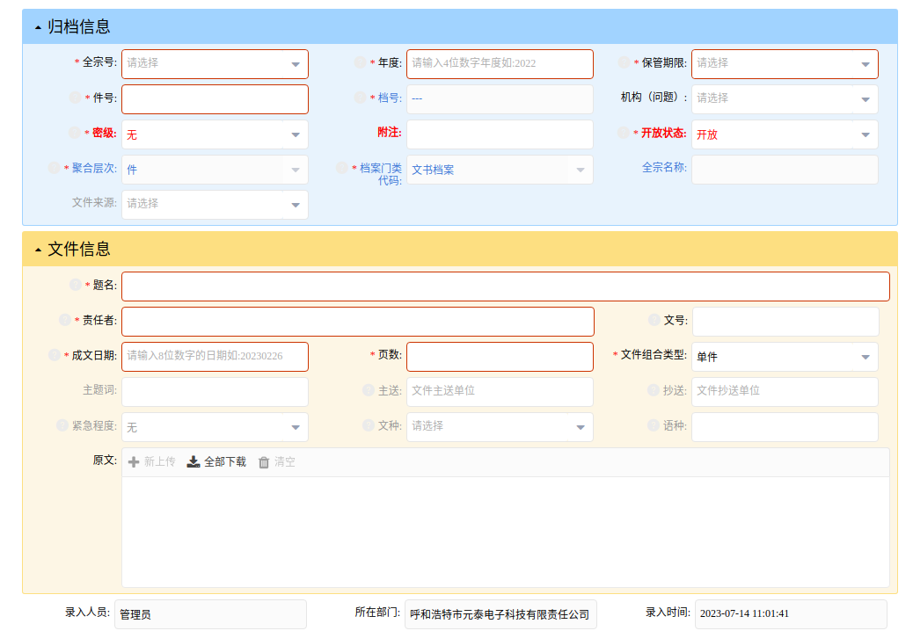Click the 语种 input field

785,427
